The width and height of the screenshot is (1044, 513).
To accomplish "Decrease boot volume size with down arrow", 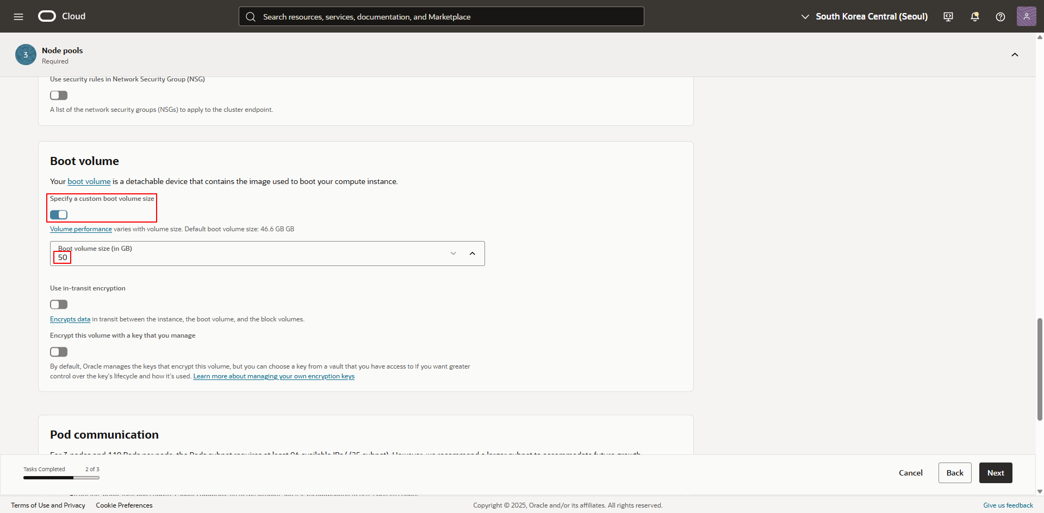I will [453, 254].
